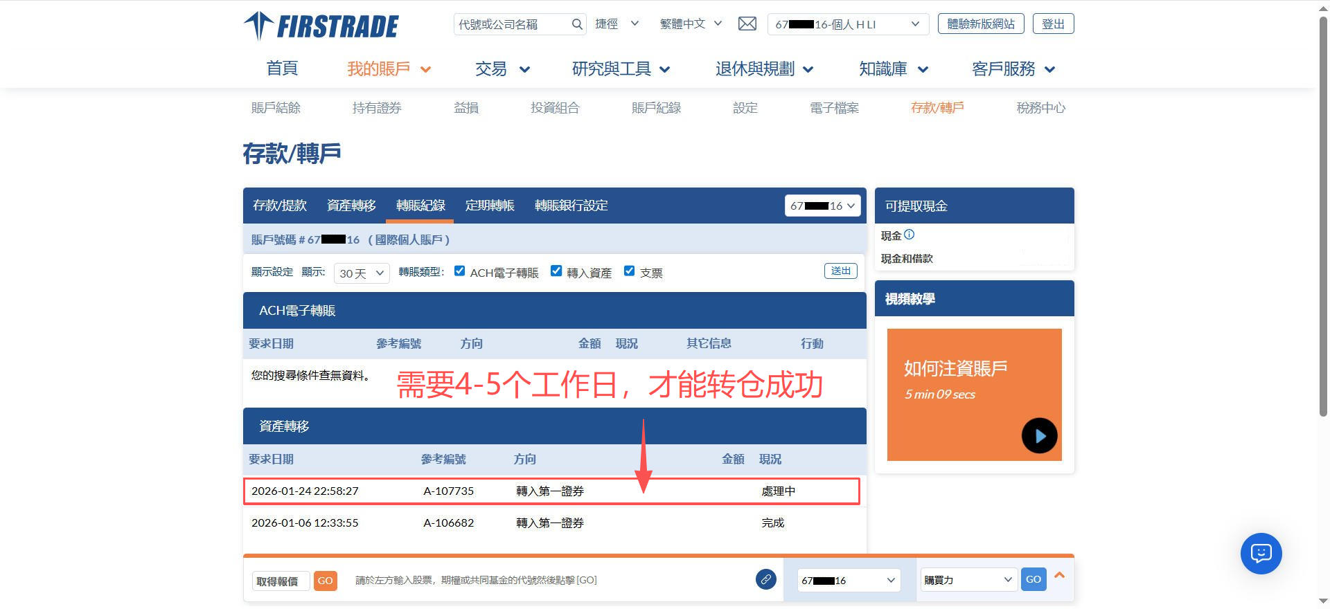Click the 送出 button
Image resolution: width=1330 pixels, height=609 pixels.
[x=840, y=271]
